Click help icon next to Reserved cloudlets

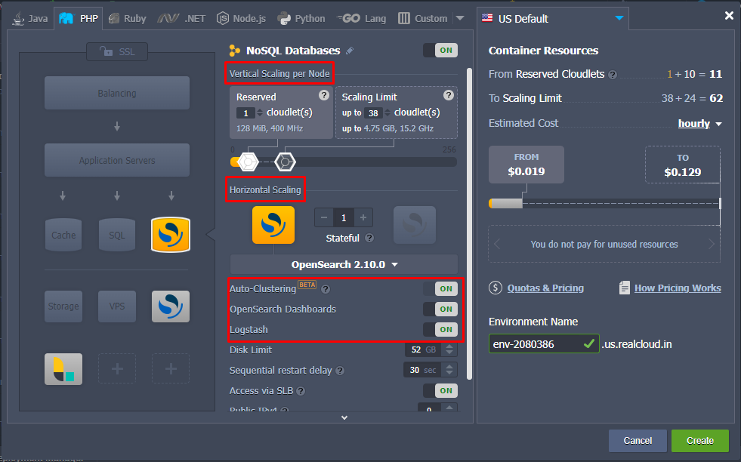pos(324,95)
